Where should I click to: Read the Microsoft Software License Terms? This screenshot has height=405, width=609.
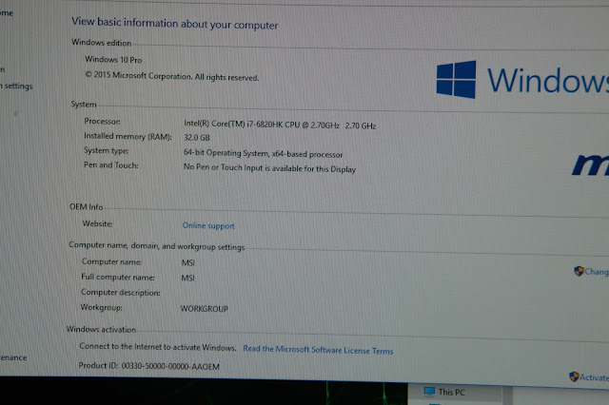tap(318, 350)
